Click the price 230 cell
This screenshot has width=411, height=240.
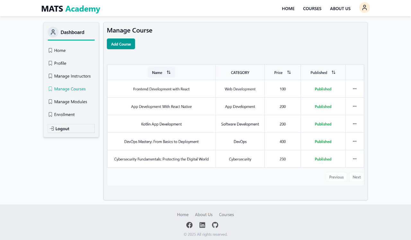[283, 159]
